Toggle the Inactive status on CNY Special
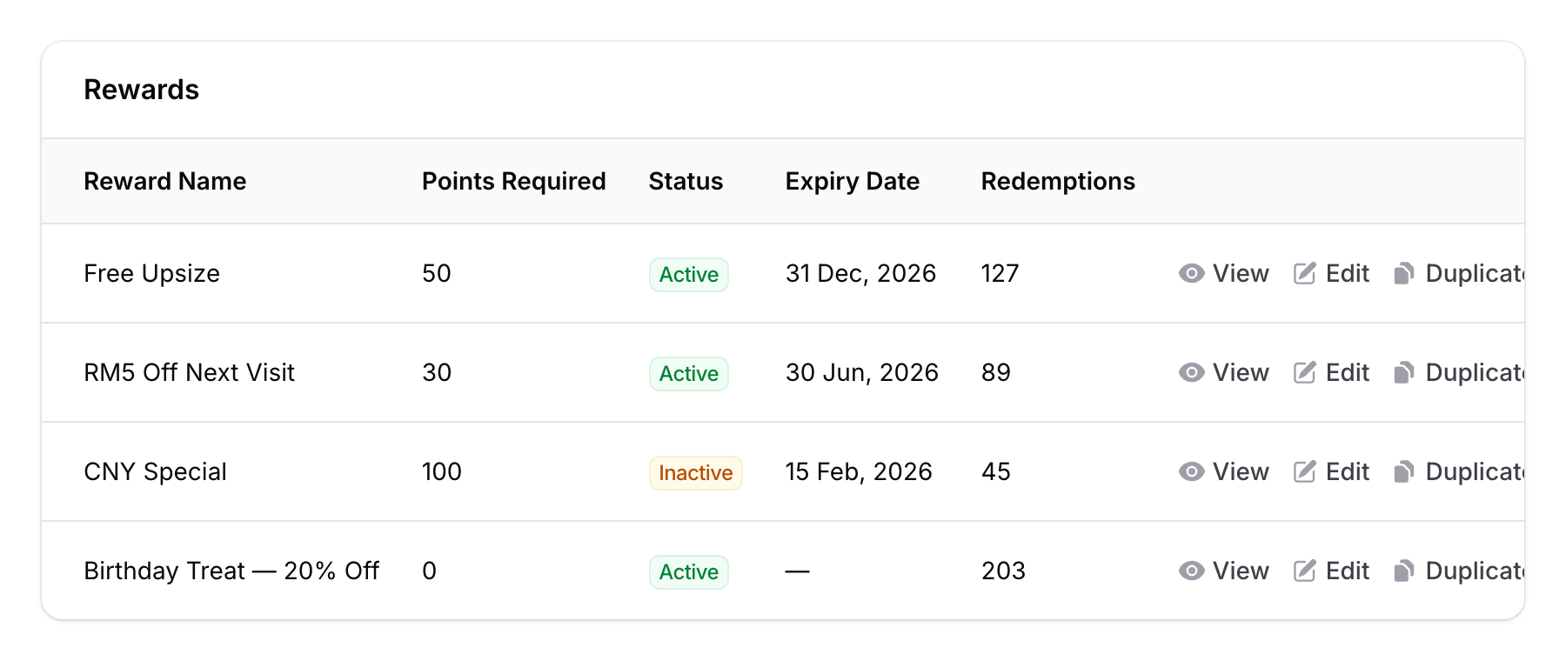The width and height of the screenshot is (1566, 661). tap(694, 473)
